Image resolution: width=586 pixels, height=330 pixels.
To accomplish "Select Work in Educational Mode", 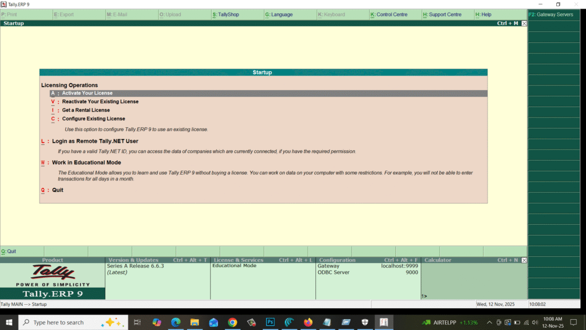I will point(86,163).
